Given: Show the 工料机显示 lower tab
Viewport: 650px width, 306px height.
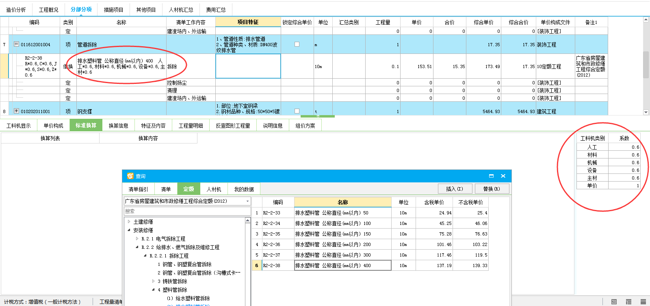Looking at the screenshot, I should click(x=19, y=126).
